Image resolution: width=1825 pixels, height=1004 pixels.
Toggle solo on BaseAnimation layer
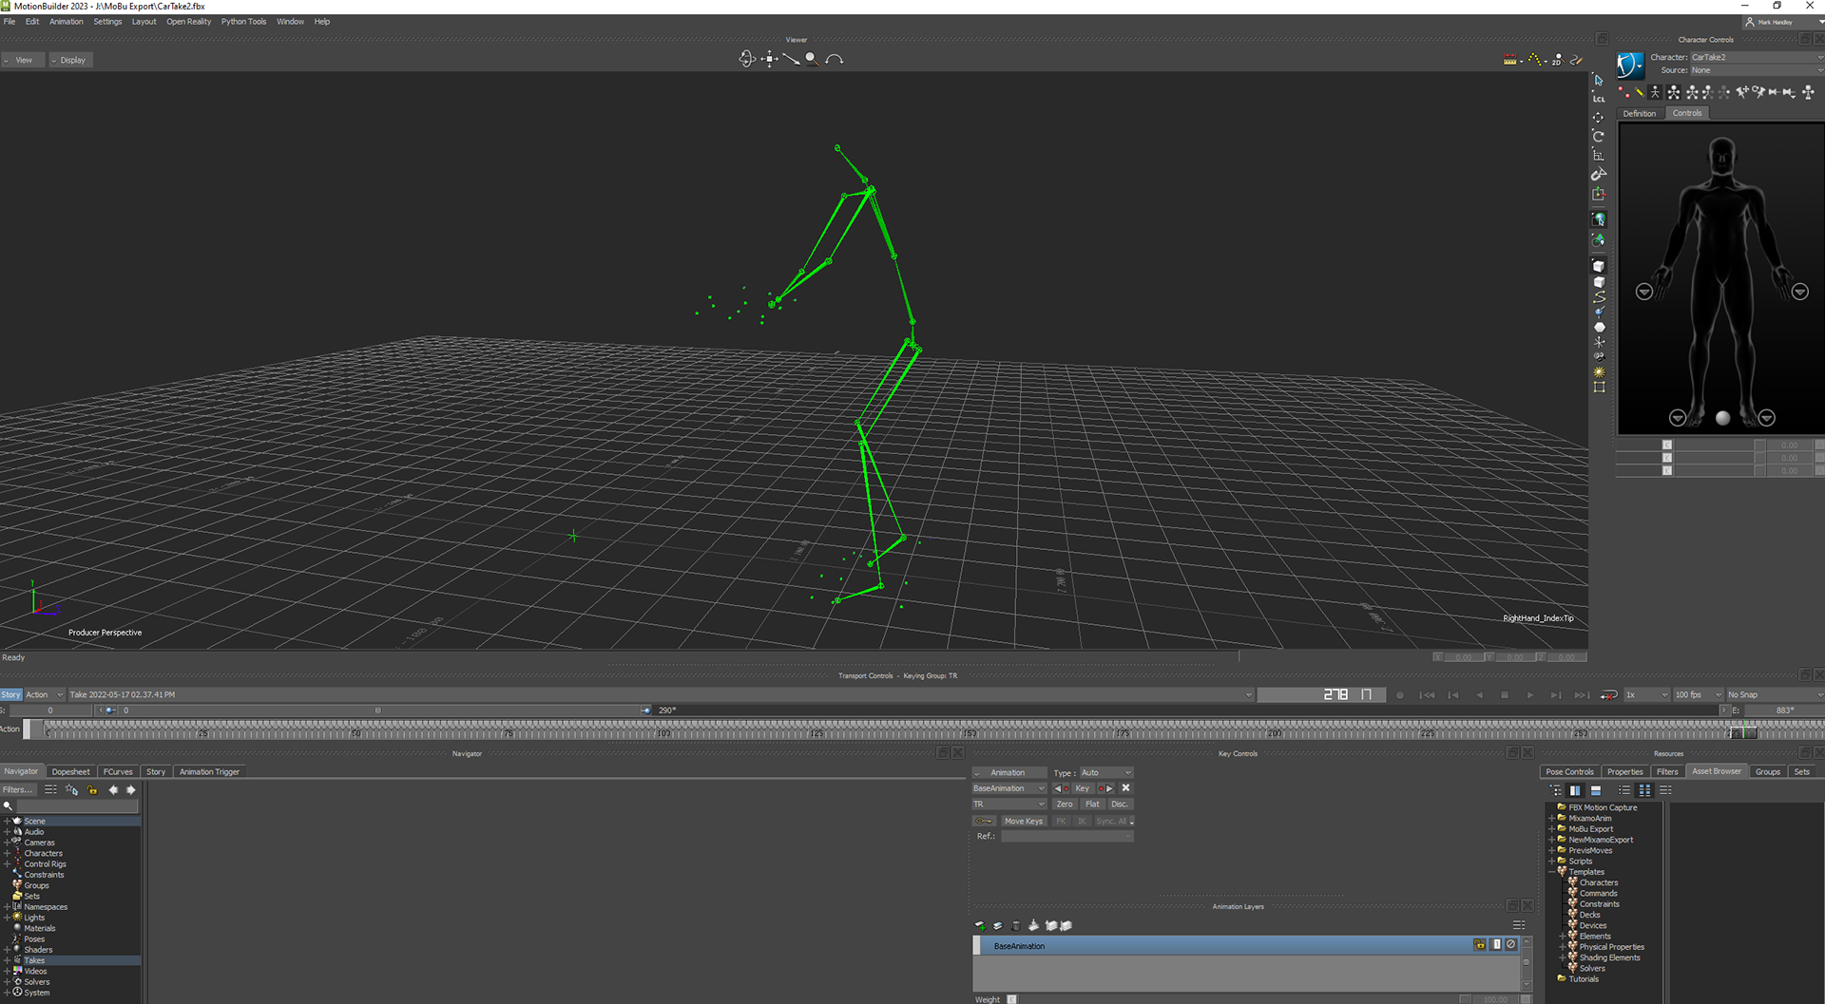(x=1496, y=945)
